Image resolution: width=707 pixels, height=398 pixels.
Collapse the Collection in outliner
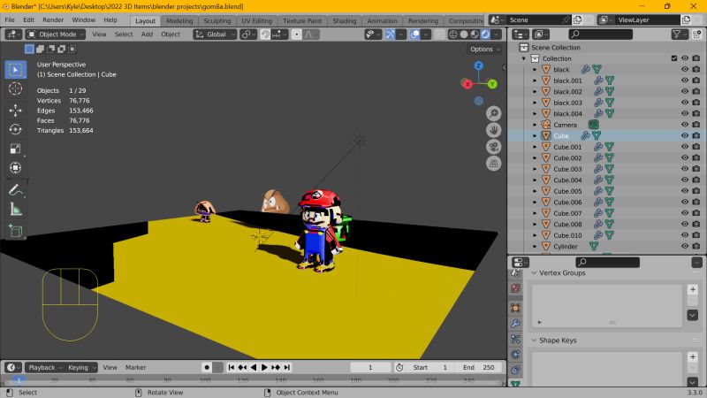point(524,58)
